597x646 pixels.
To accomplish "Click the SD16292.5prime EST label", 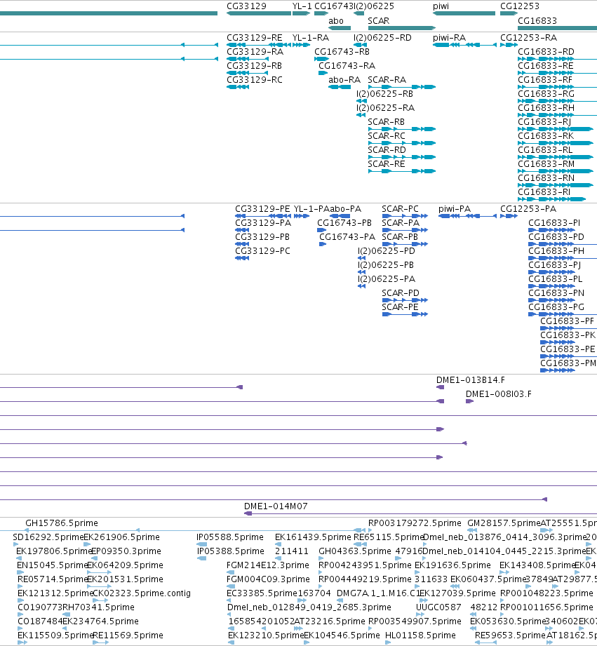I will pos(48,537).
